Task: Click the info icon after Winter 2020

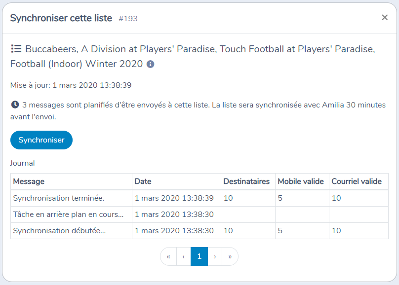Action: [x=151, y=64]
